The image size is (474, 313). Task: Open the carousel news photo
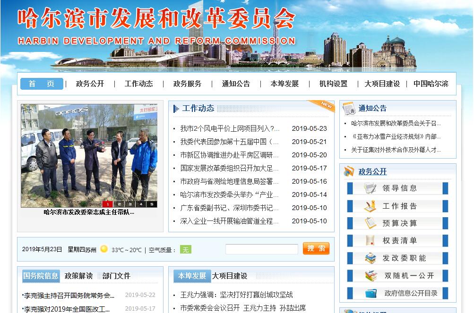click(x=89, y=156)
